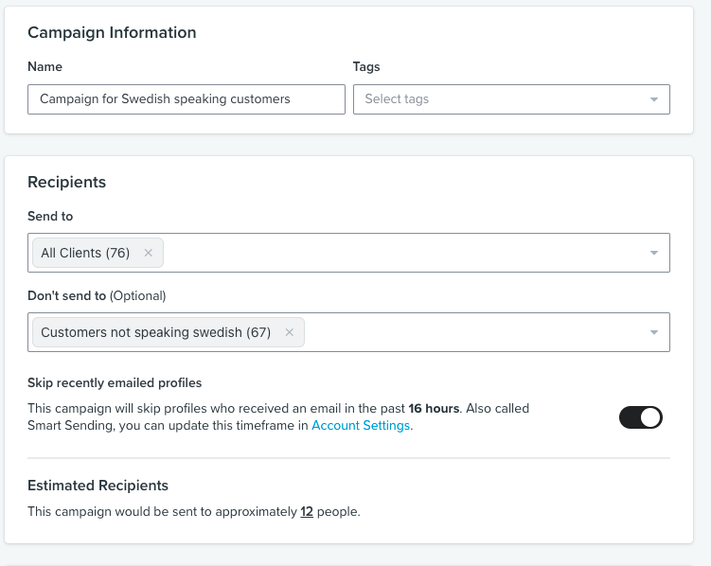Expand the Send to dropdown arrow

[653, 253]
